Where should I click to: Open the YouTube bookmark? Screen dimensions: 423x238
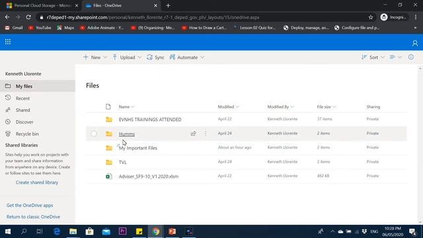coord(40,28)
